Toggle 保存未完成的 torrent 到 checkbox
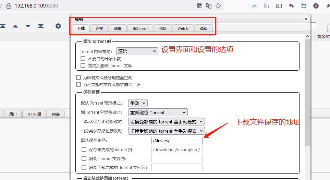Image resolution: width=330 pixels, height=180 pixels. pyautogui.click(x=84, y=149)
